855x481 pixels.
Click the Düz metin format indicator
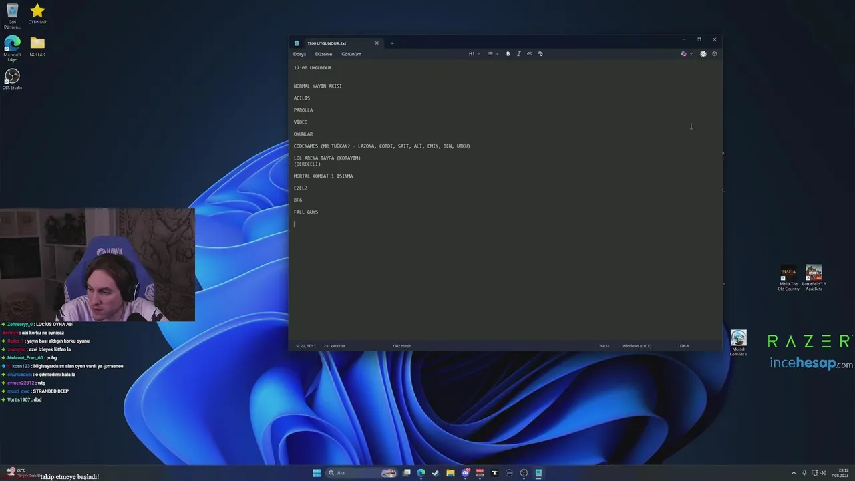402,346
